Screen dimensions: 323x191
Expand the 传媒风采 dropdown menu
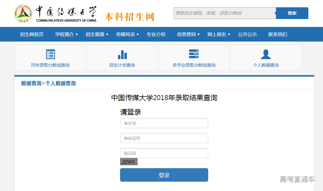pyautogui.click(x=138, y=34)
